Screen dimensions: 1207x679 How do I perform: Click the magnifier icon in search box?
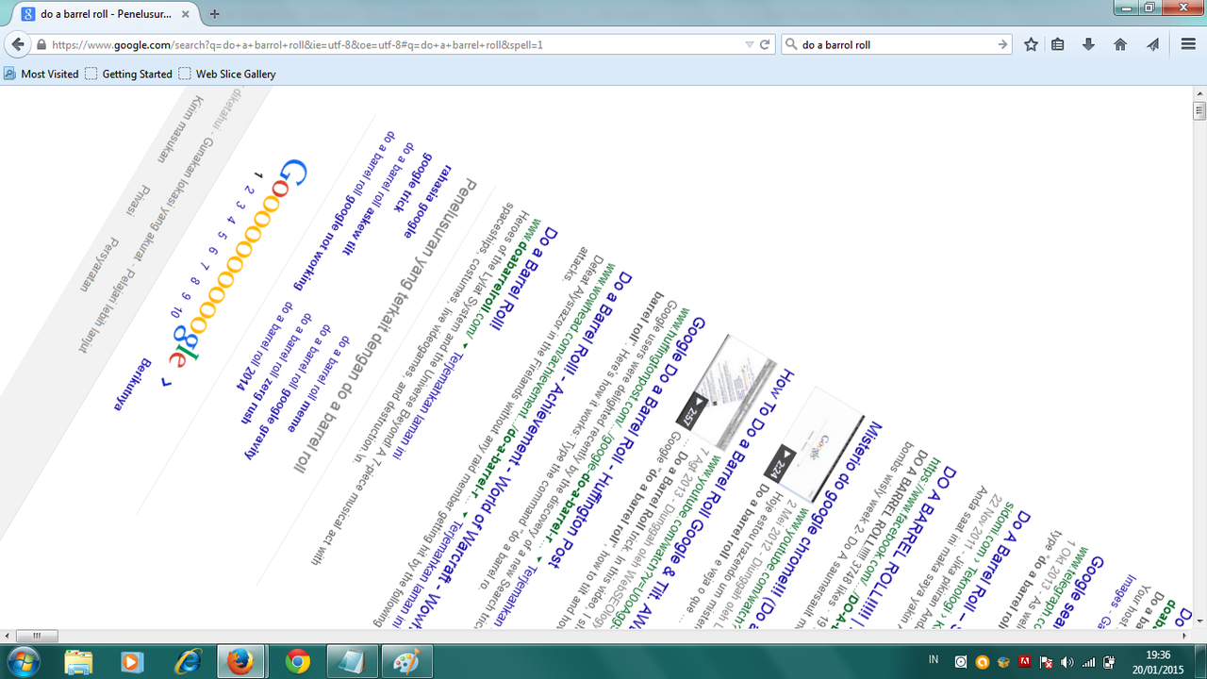pos(790,44)
